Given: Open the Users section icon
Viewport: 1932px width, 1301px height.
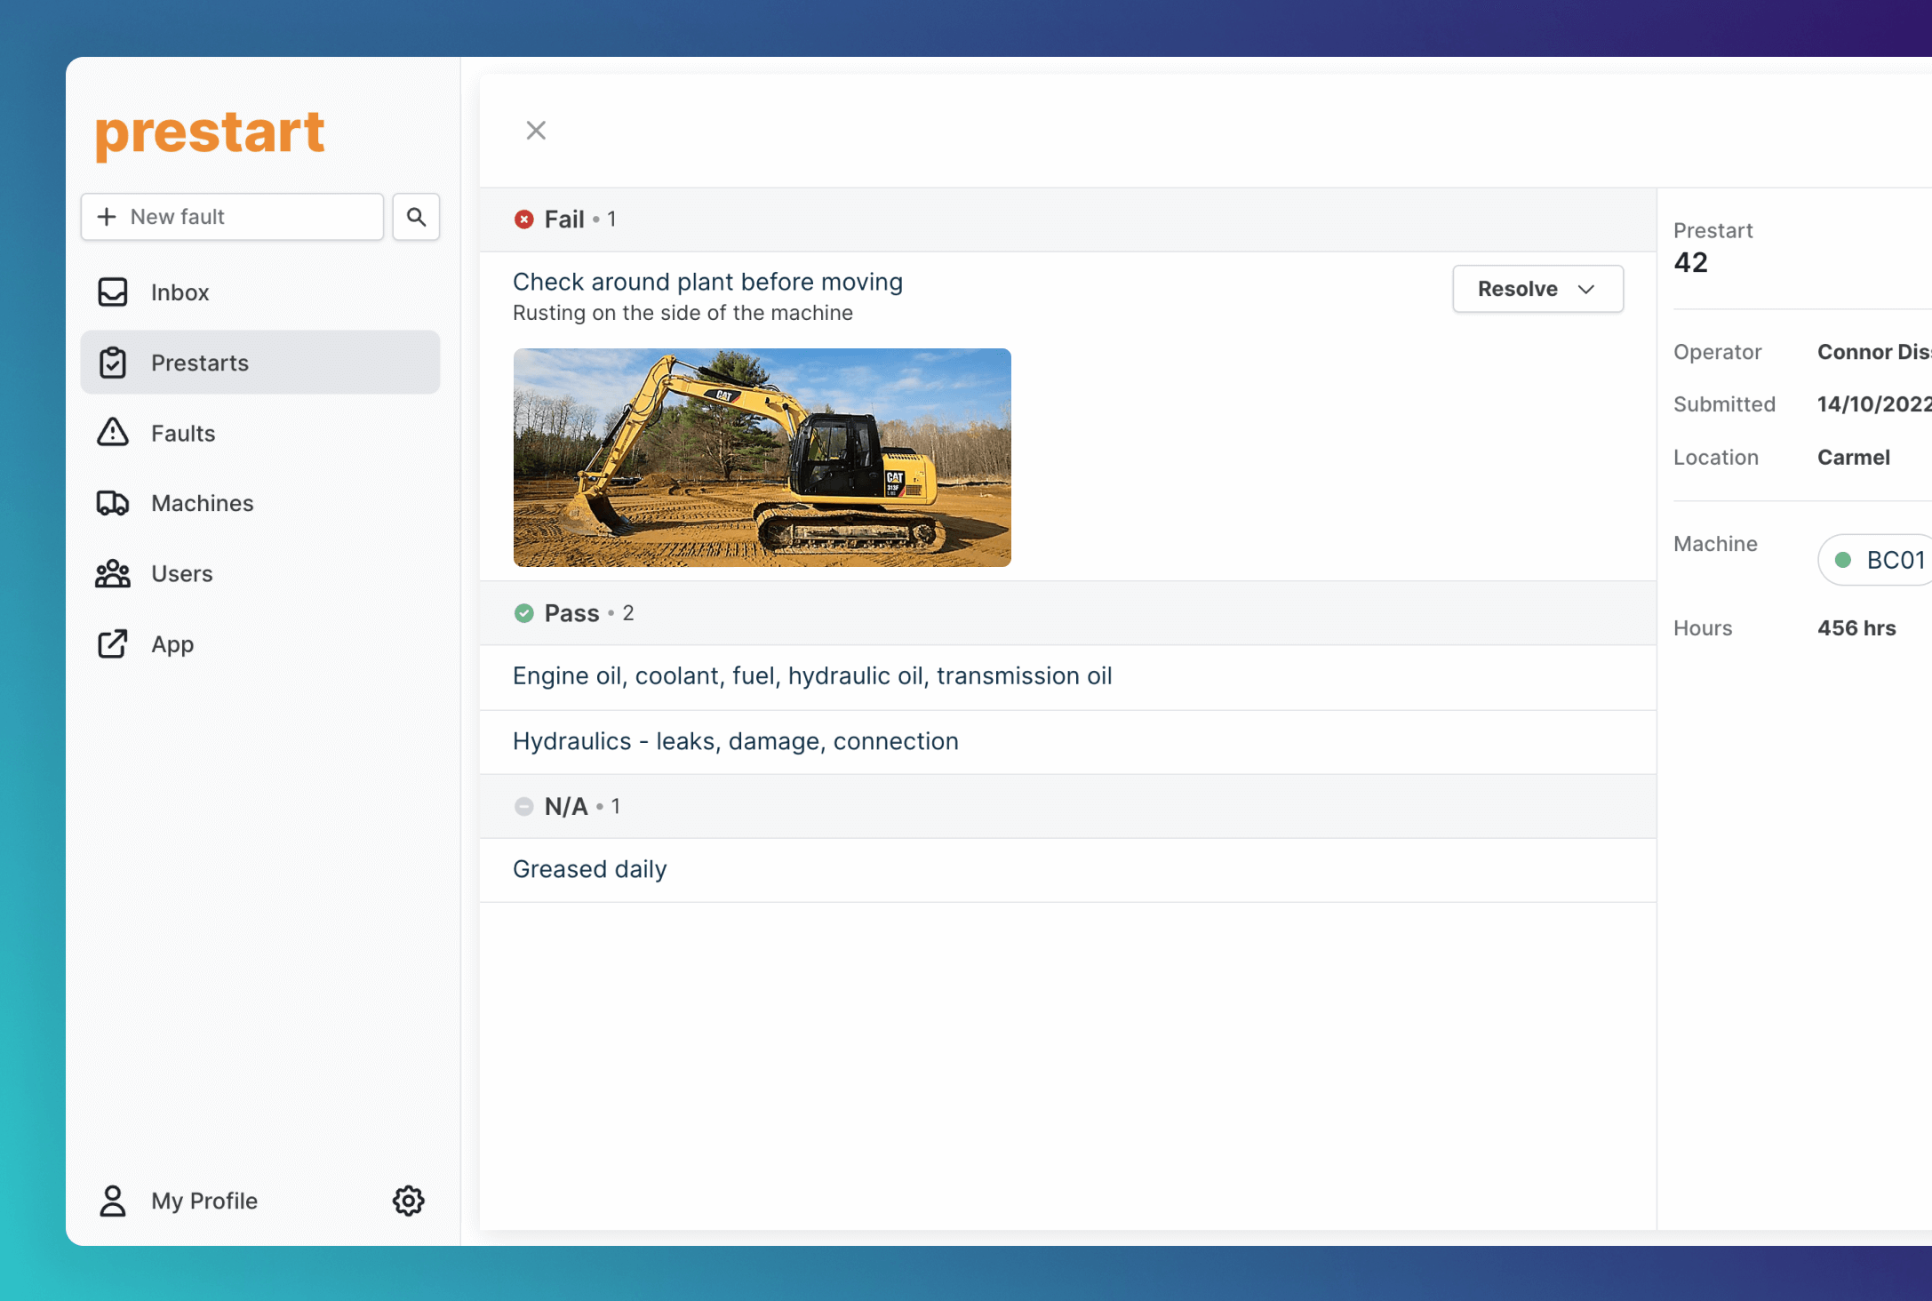Looking at the screenshot, I should 113,573.
